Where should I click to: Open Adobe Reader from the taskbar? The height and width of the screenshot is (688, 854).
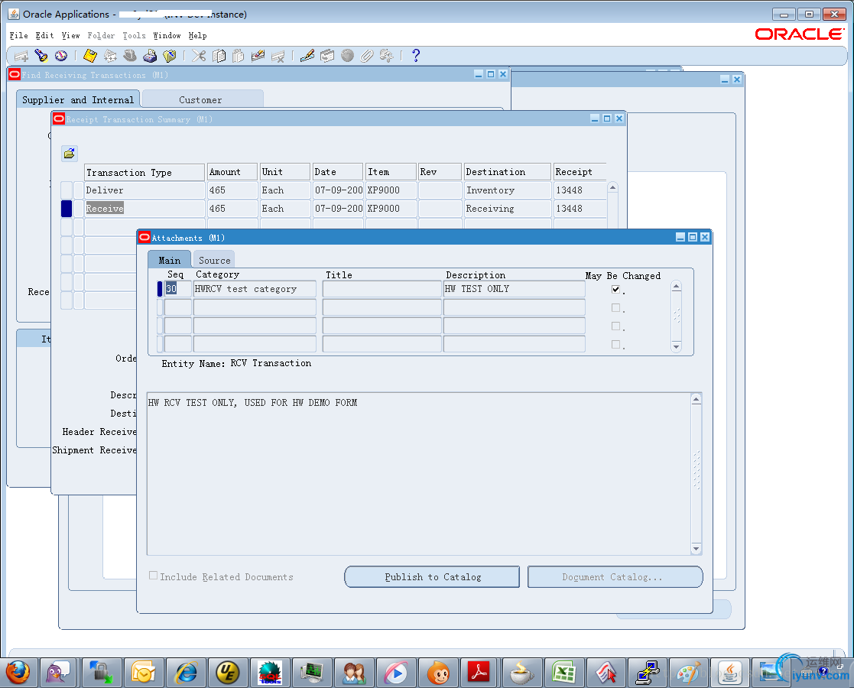point(479,673)
